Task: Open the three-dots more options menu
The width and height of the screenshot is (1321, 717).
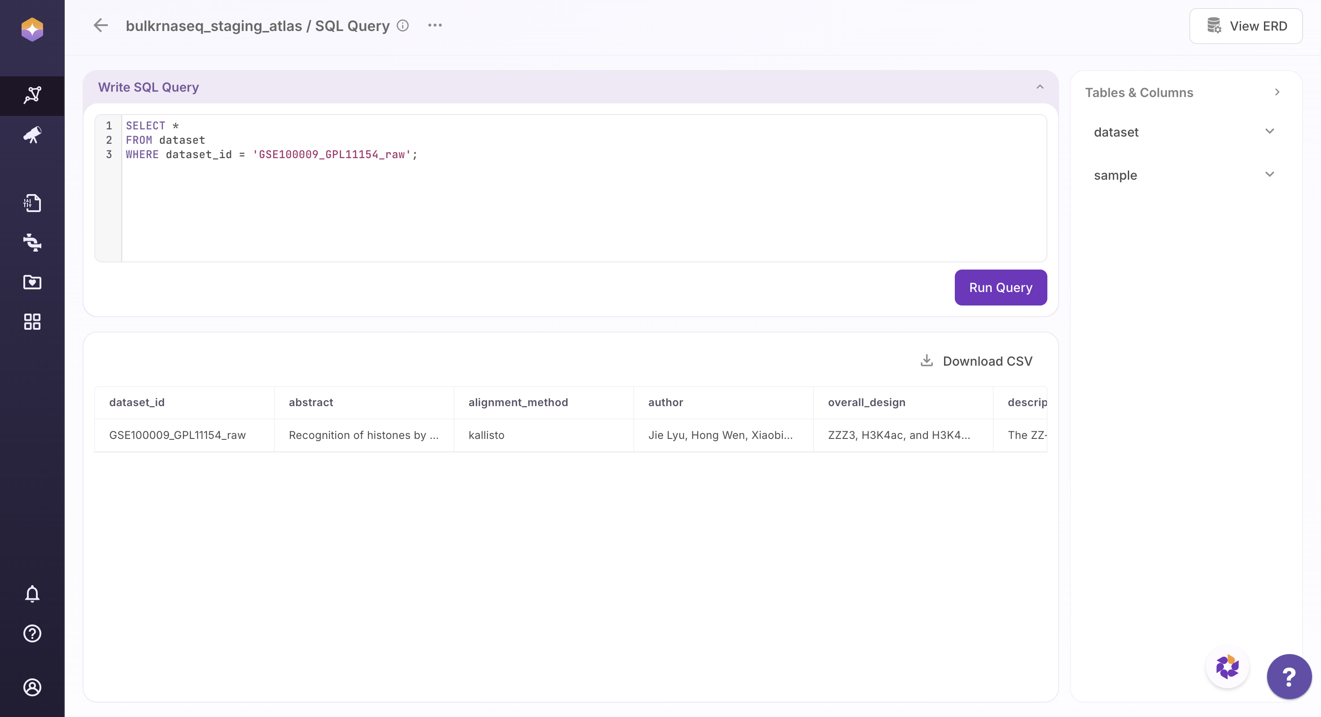Action: click(435, 26)
